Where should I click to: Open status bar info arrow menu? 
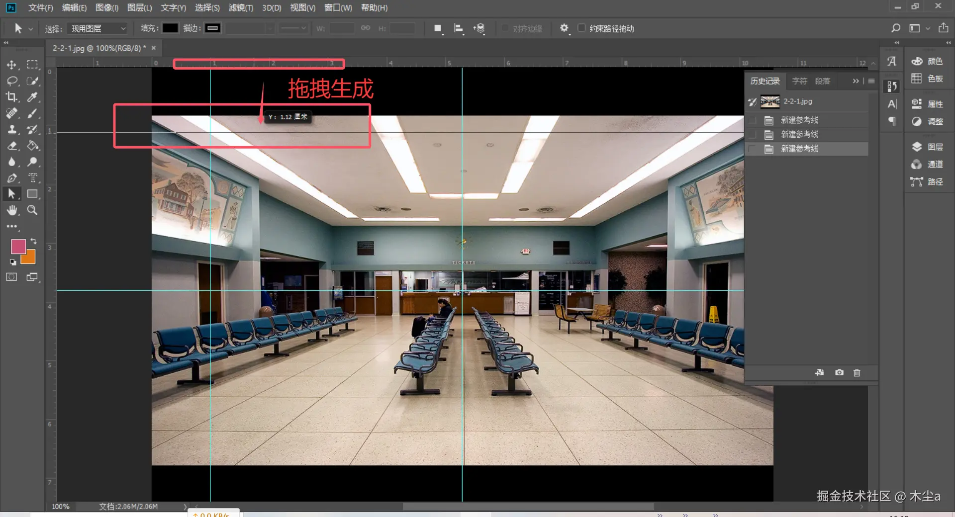[x=185, y=507]
